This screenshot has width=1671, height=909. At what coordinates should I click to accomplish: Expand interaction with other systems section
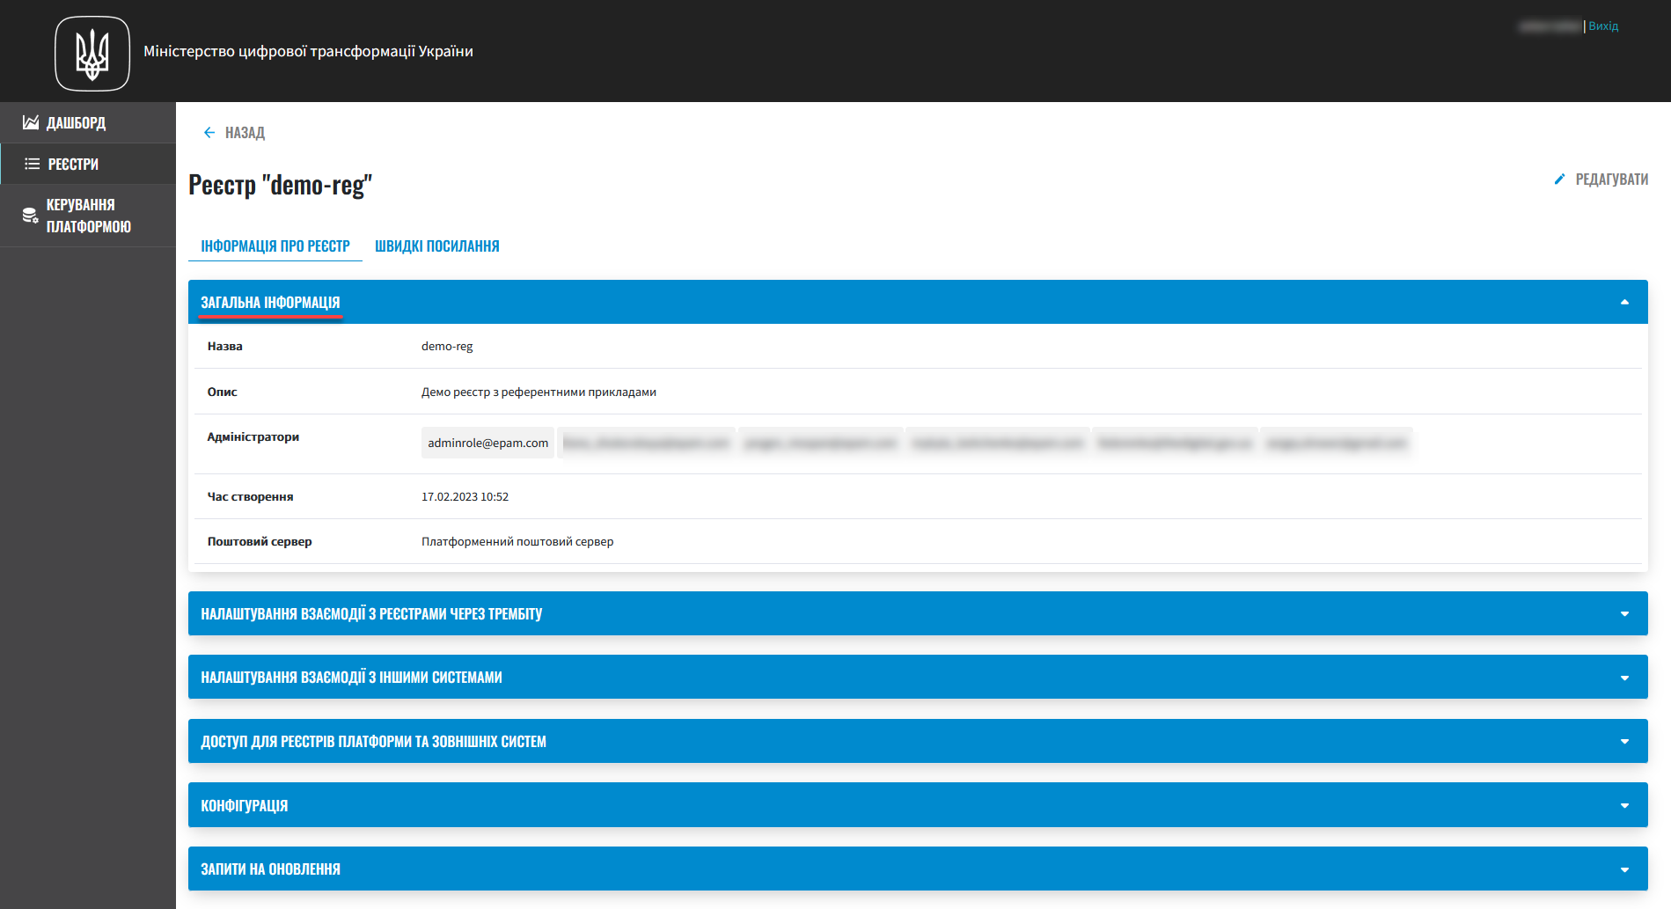pos(1624,678)
